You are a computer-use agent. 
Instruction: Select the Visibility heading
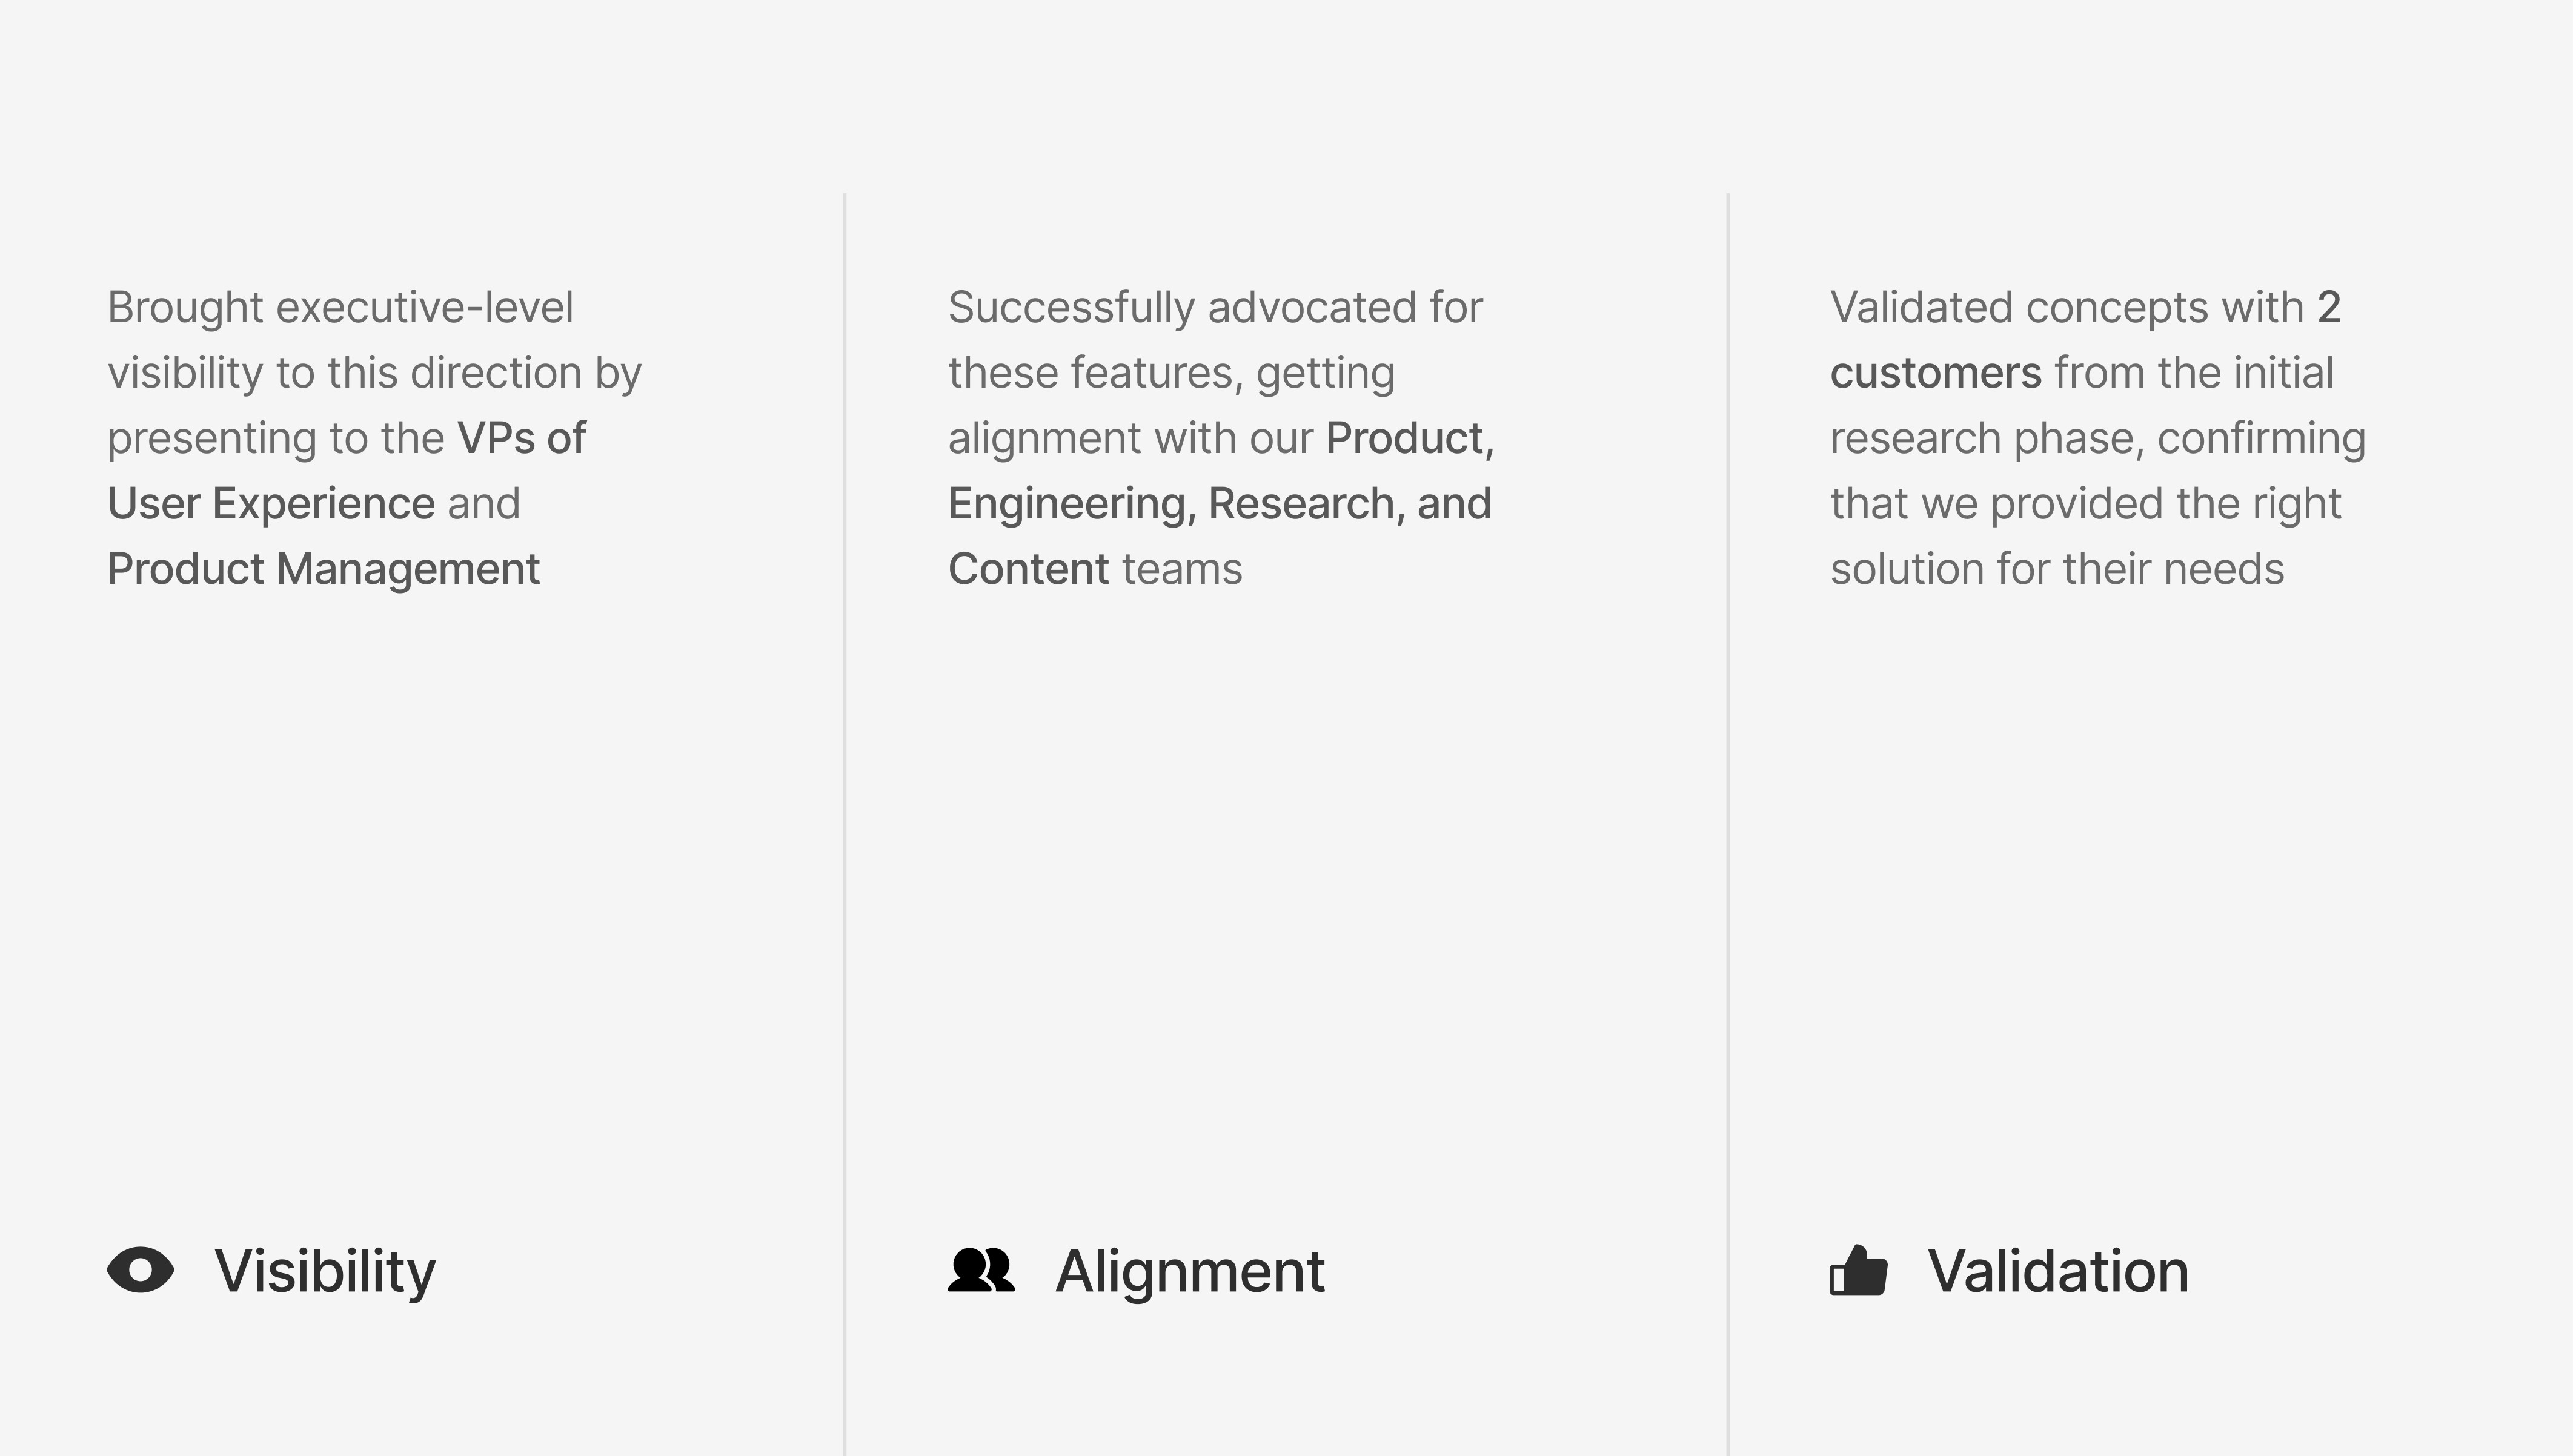click(325, 1272)
